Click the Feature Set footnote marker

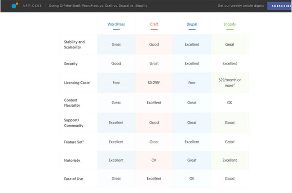coord(84,141)
